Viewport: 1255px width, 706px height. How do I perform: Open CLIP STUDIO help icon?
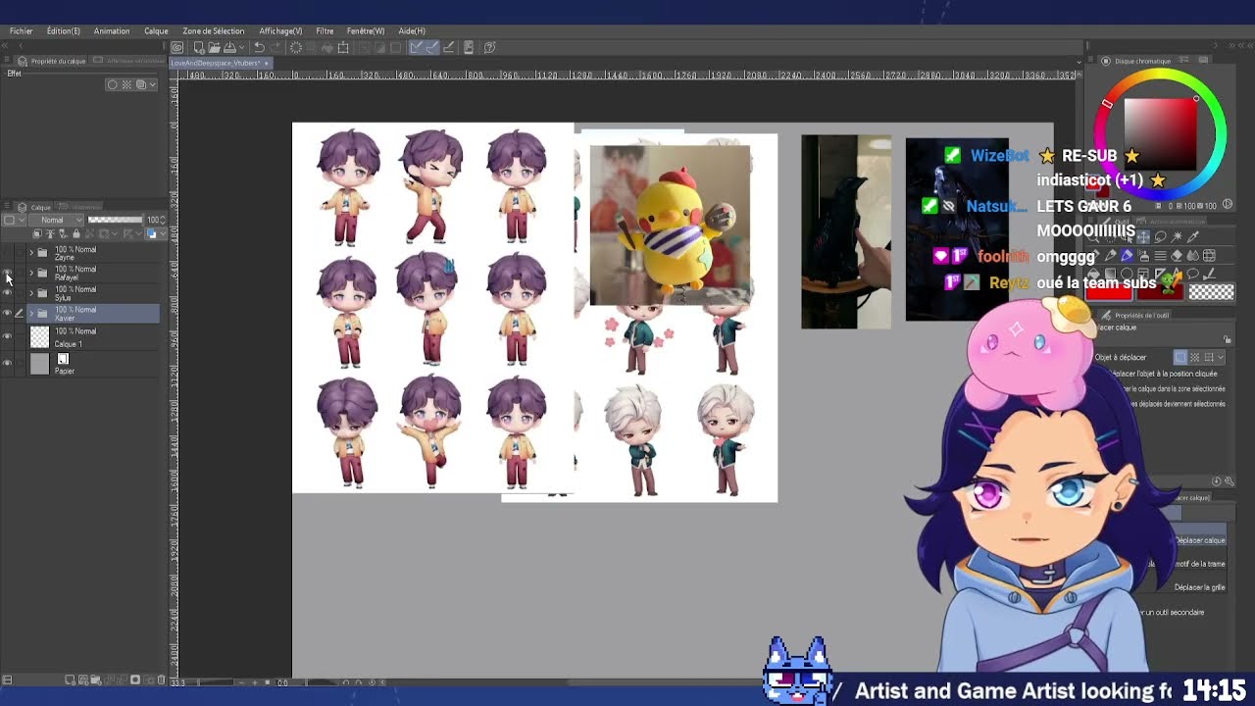tap(490, 47)
